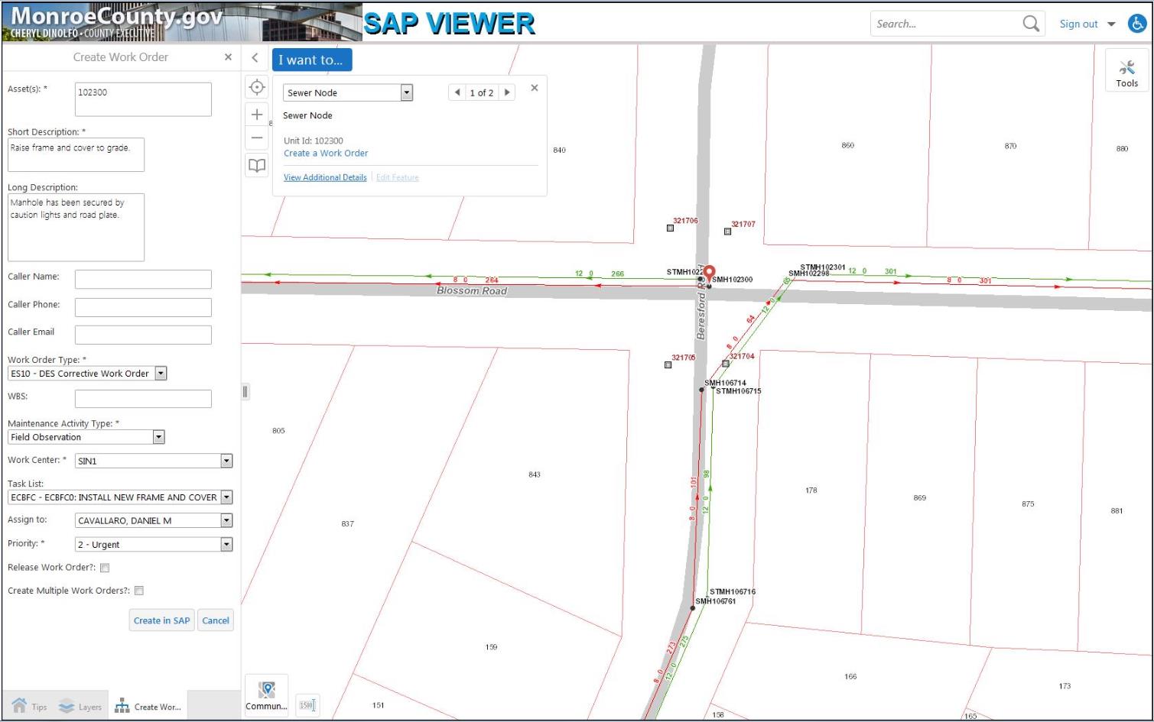Zoom in the map

[257, 115]
